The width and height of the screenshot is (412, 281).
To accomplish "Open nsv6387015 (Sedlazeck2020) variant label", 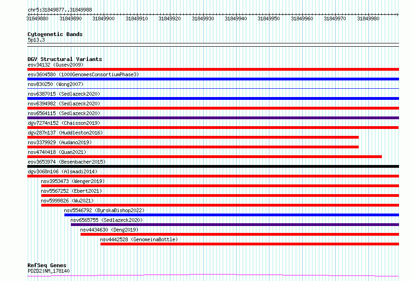I will 64,94.
